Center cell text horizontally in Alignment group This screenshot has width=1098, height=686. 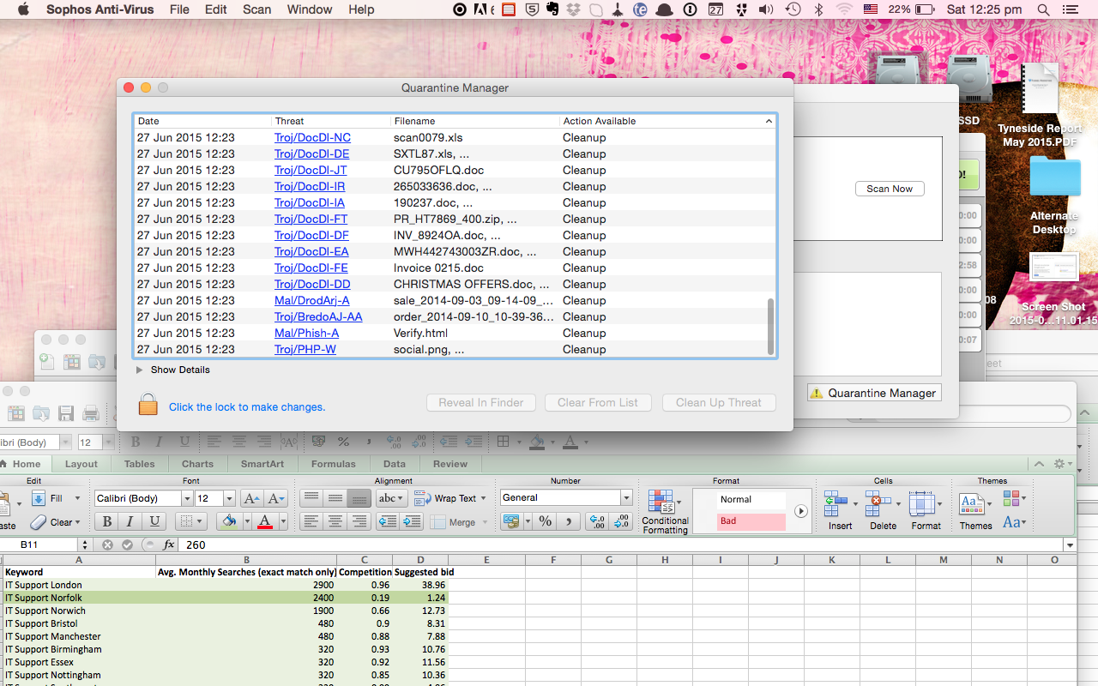pos(335,521)
